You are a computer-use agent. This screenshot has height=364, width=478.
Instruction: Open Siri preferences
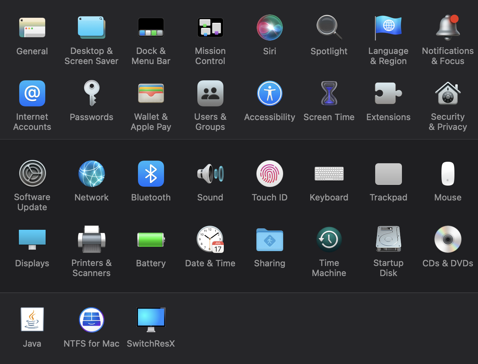pyautogui.click(x=270, y=27)
